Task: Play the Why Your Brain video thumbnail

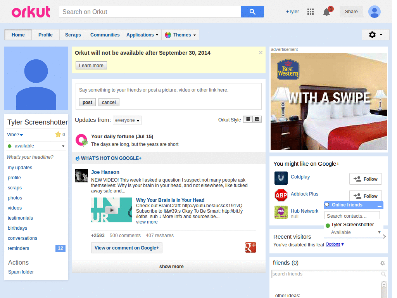Action: point(112,210)
